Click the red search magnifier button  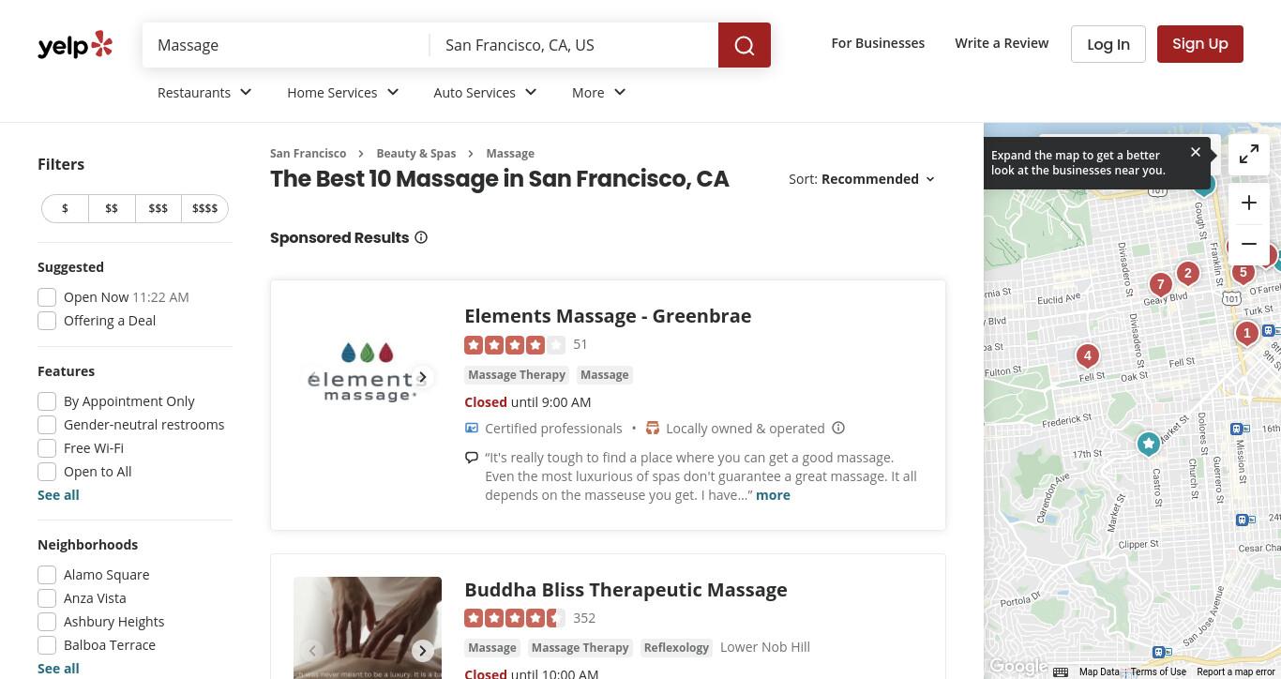tap(745, 45)
